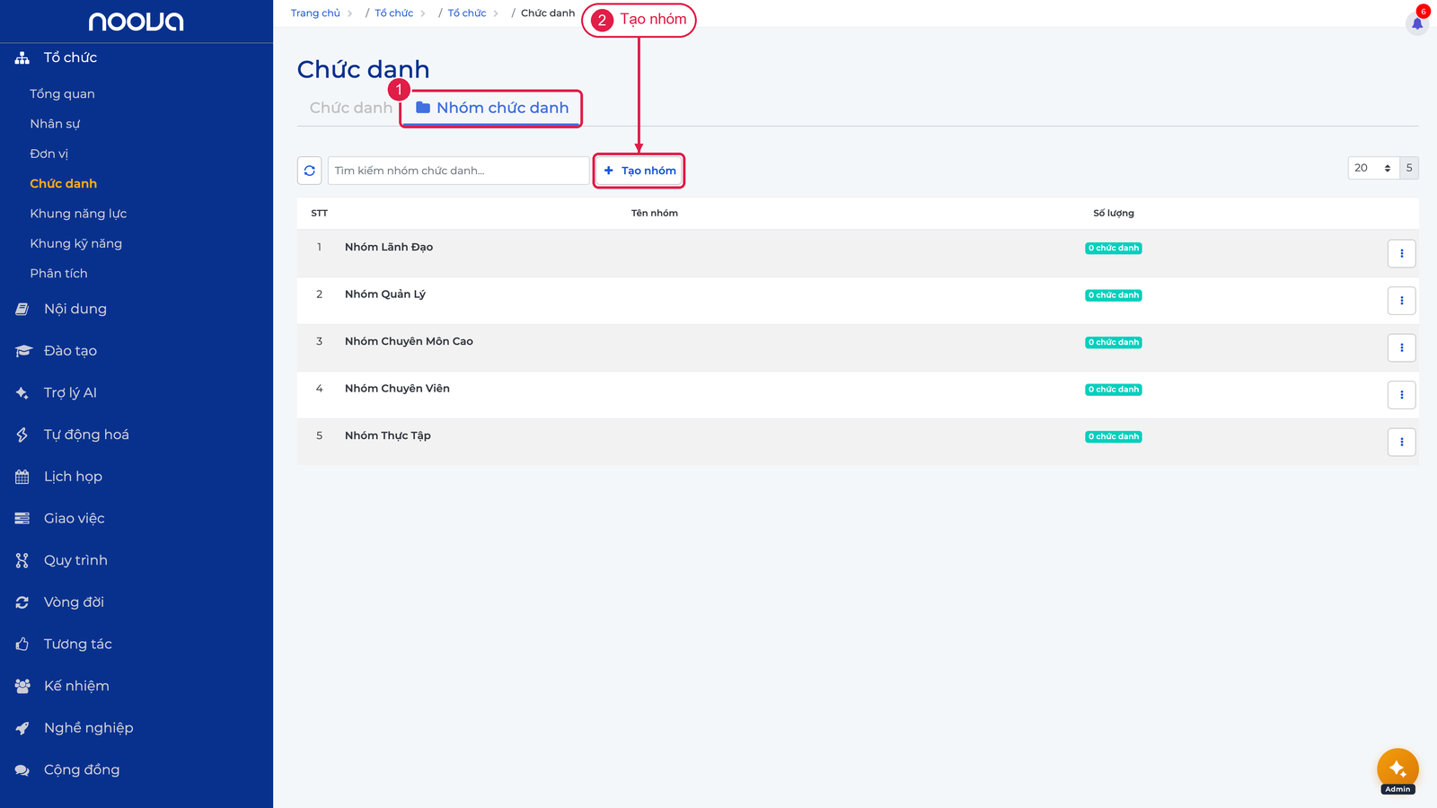
Task: Open Đơn vị in the sidebar
Action: (48, 154)
